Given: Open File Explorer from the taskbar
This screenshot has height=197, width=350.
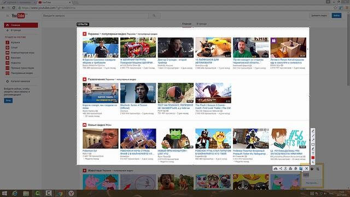Looking at the screenshot, I should tap(26, 193).
